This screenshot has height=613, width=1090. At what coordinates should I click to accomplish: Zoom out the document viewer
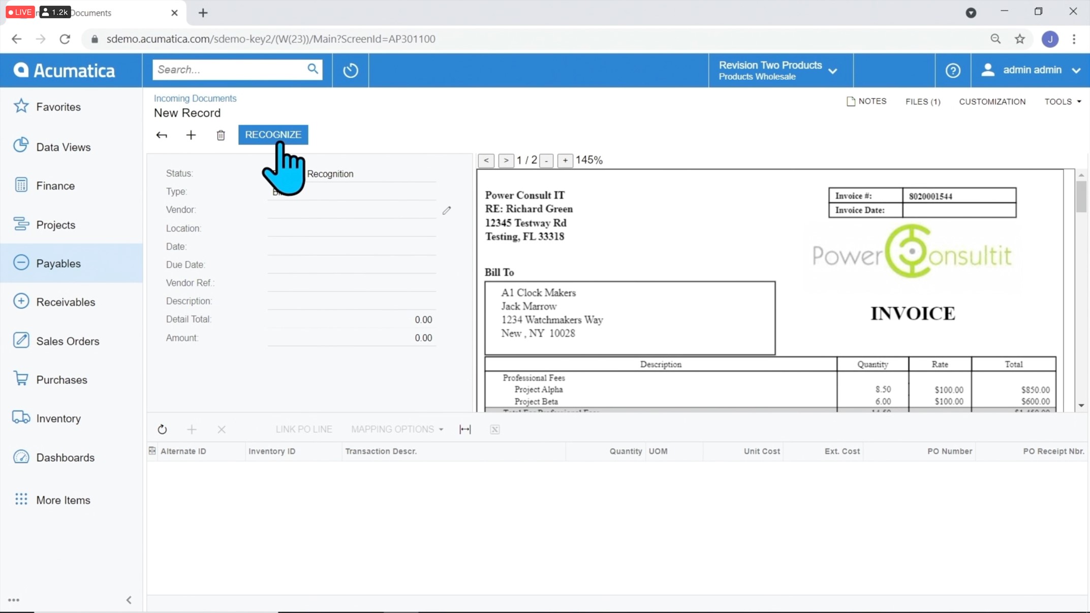(546, 160)
